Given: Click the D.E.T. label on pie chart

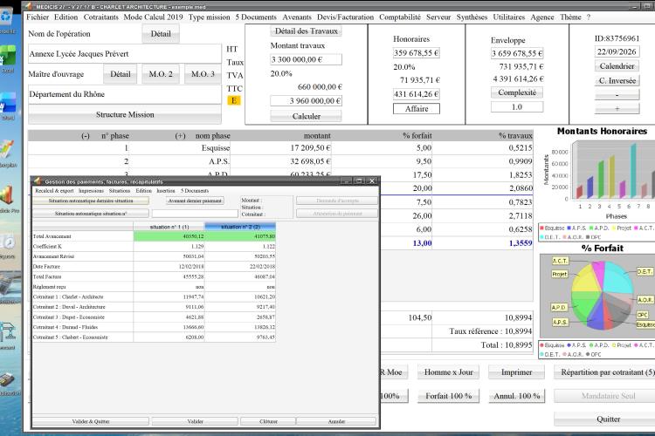Looking at the screenshot, I should pyautogui.click(x=645, y=271).
